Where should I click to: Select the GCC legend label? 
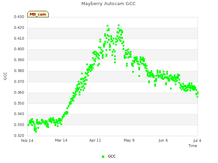[x=112, y=156]
